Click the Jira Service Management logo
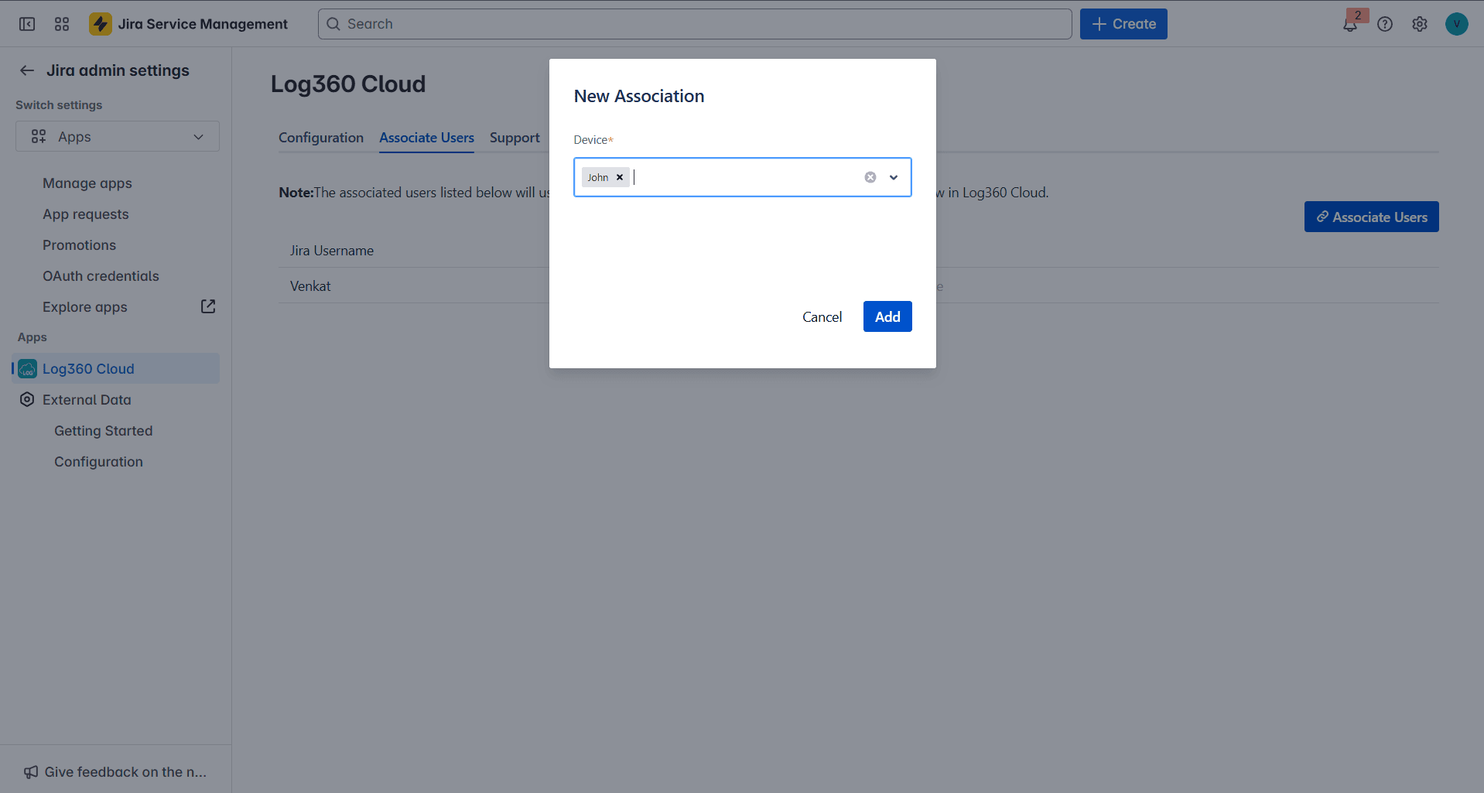Viewport: 1484px width, 793px height. pos(188,24)
